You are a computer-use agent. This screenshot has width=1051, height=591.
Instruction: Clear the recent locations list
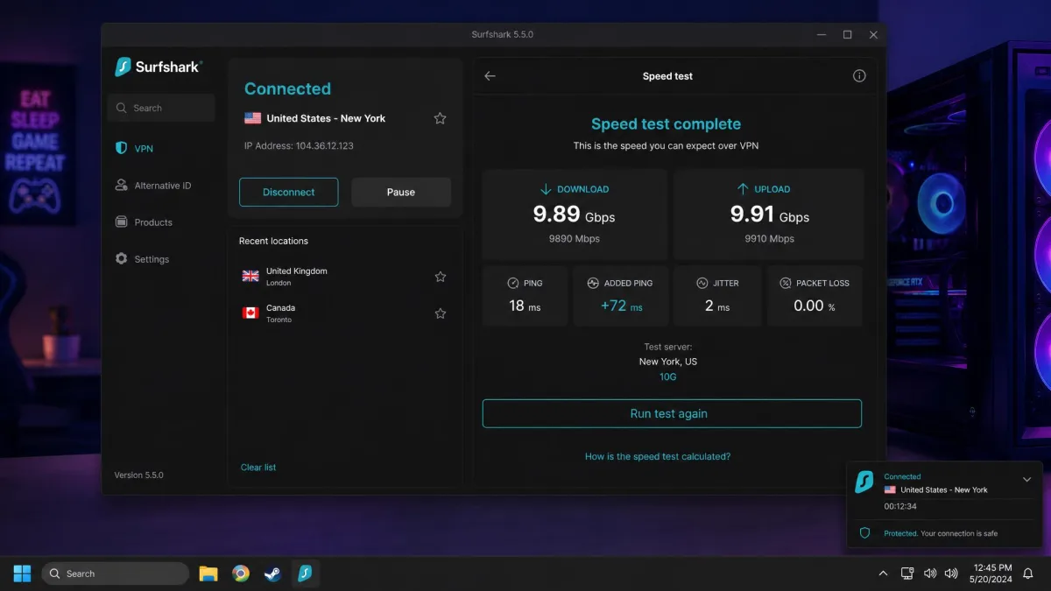coord(258,468)
